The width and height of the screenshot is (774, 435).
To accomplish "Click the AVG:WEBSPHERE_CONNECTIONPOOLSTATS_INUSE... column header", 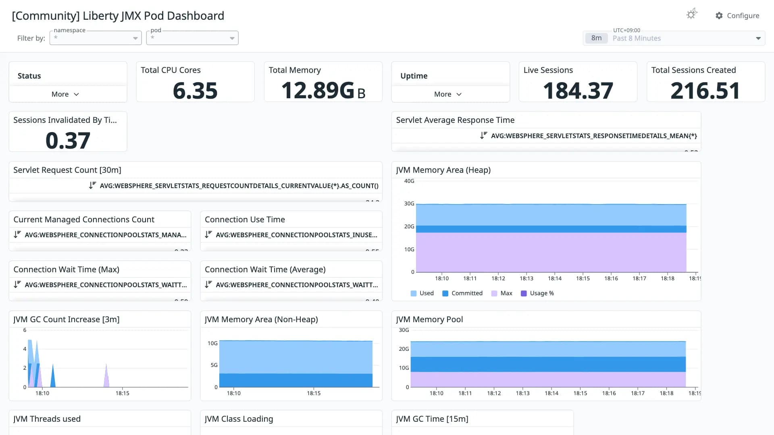I will pyautogui.click(x=297, y=235).
